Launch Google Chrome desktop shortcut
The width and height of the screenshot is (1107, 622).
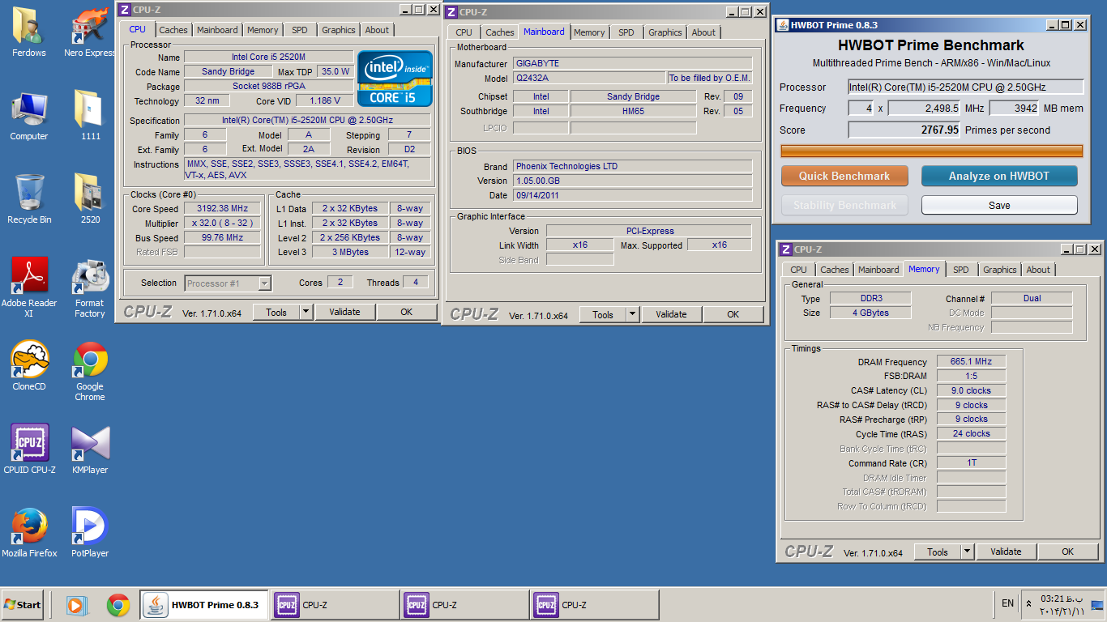point(90,371)
